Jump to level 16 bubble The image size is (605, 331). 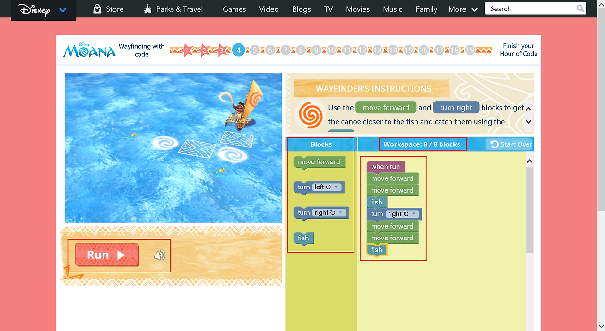click(423, 50)
